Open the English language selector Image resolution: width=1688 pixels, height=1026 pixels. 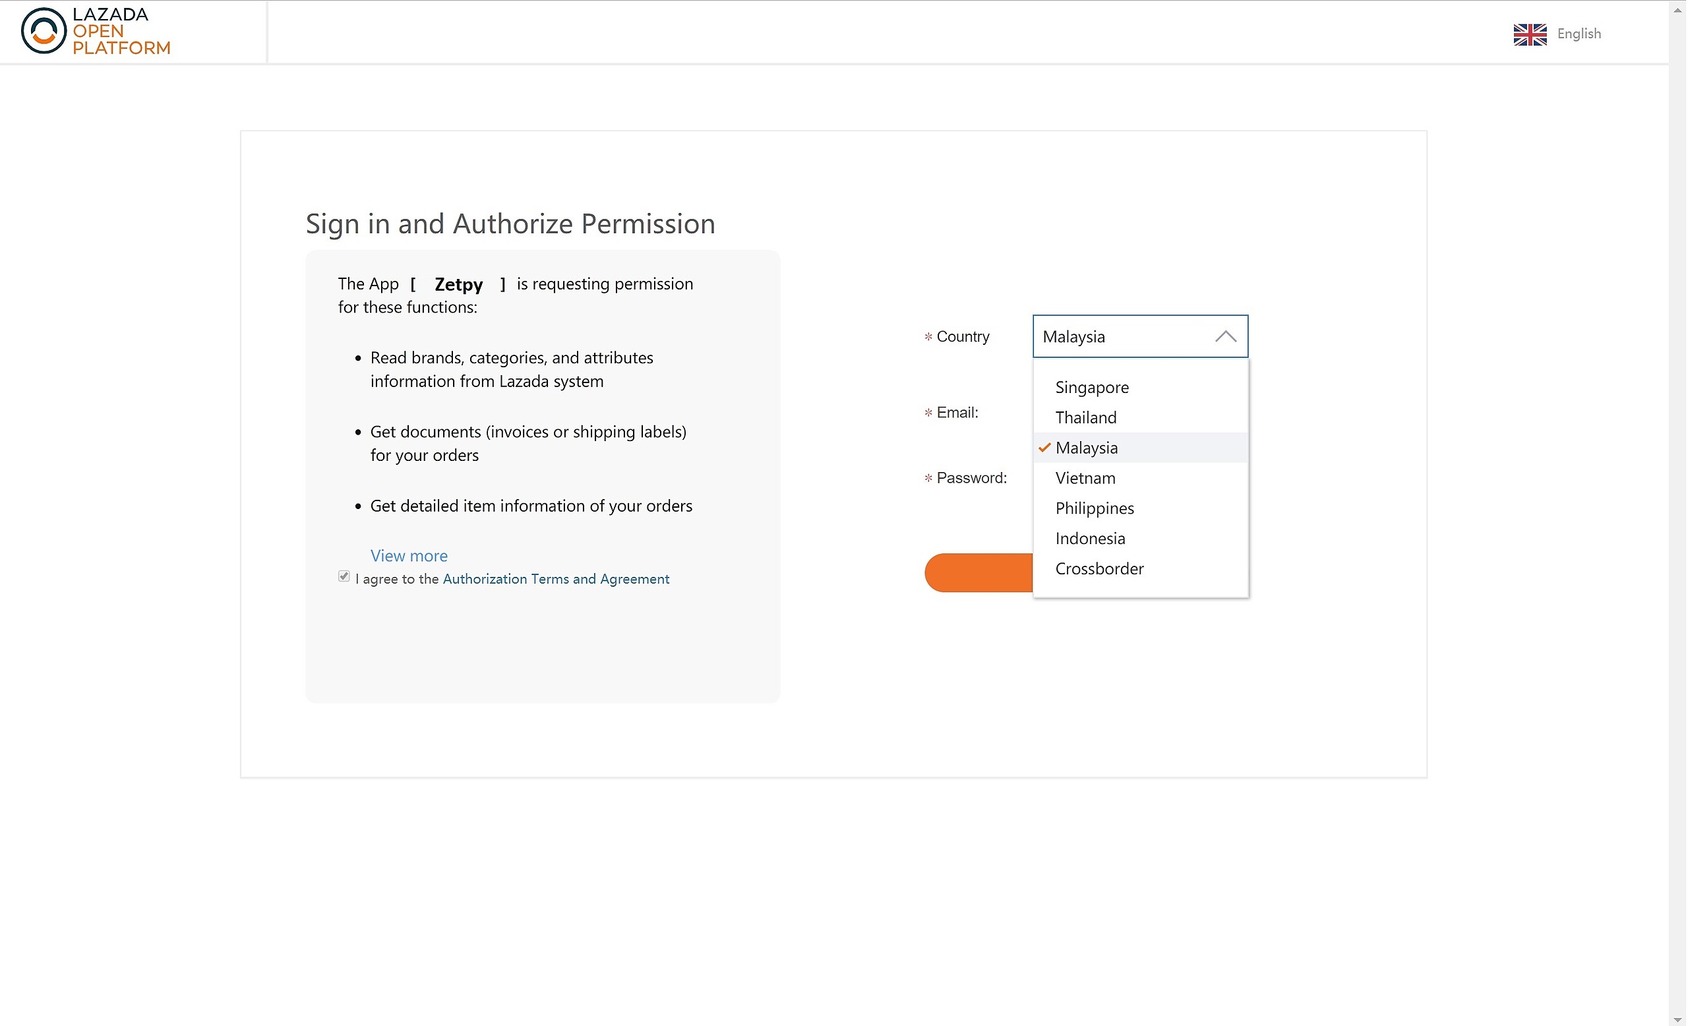[1579, 34]
